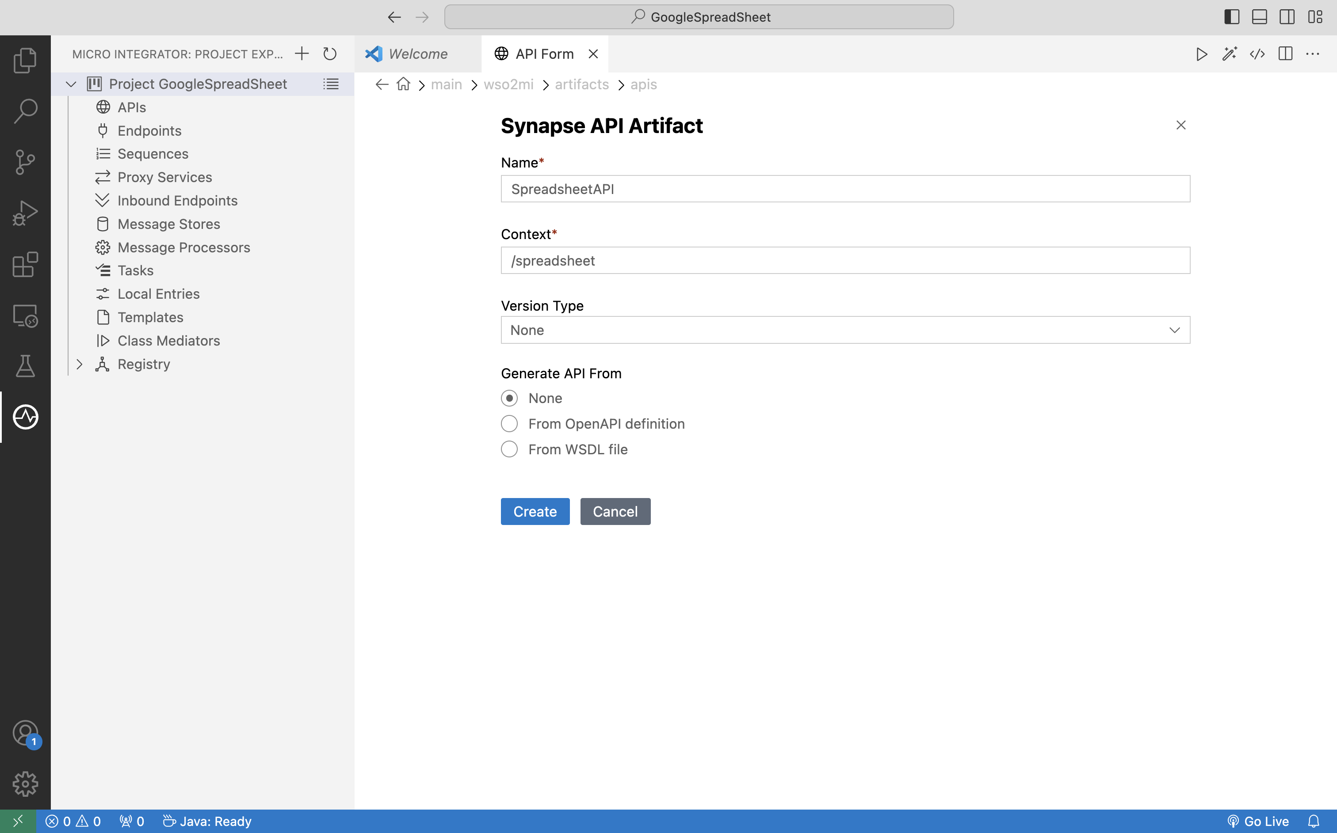The height and width of the screenshot is (833, 1337).
Task: Collapse Project GoogleSpreadSheet tree node
Action: (x=71, y=84)
